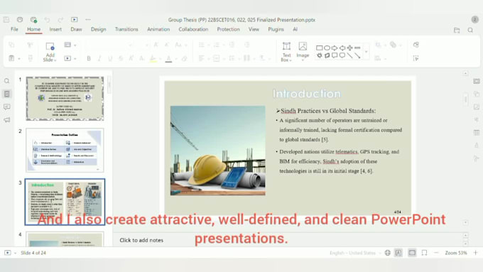Switch to the Animation tab

pyautogui.click(x=158, y=29)
